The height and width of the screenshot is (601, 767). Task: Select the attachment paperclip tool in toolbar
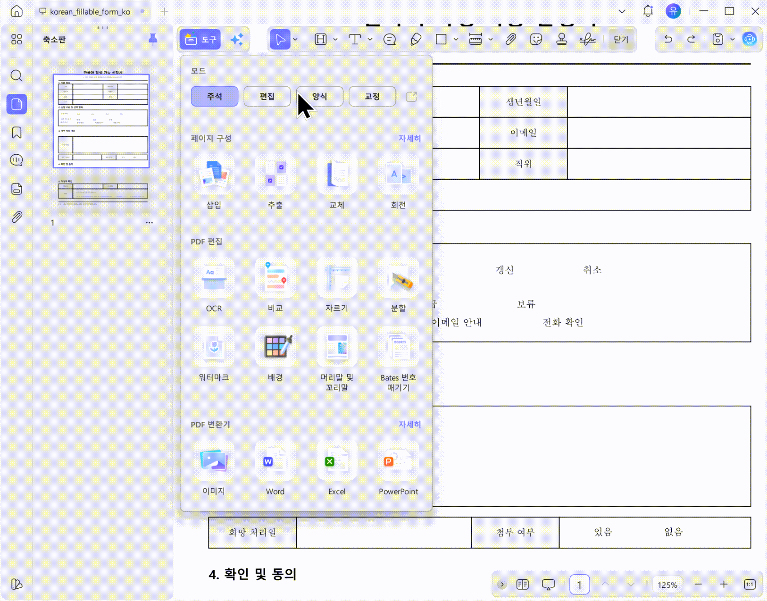pos(510,39)
